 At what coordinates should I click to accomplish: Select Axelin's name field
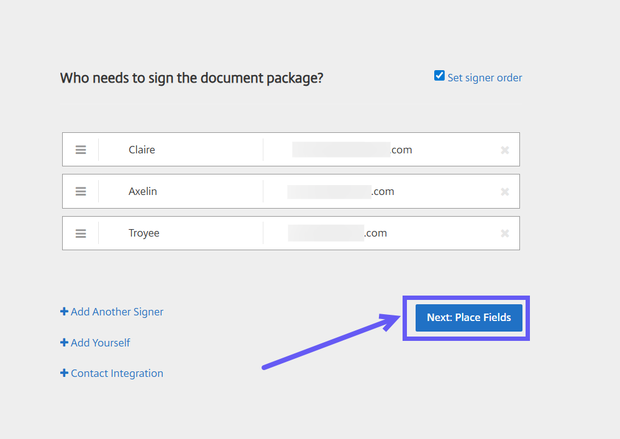tap(180, 191)
